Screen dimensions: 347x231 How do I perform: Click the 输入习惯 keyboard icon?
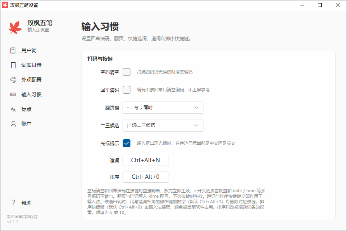coord(13,94)
